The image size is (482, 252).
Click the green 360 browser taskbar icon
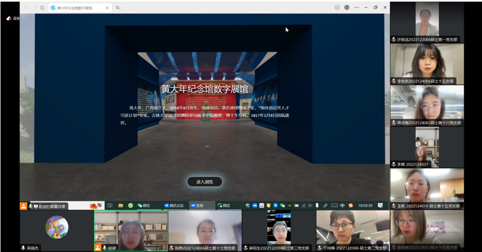pos(131,206)
